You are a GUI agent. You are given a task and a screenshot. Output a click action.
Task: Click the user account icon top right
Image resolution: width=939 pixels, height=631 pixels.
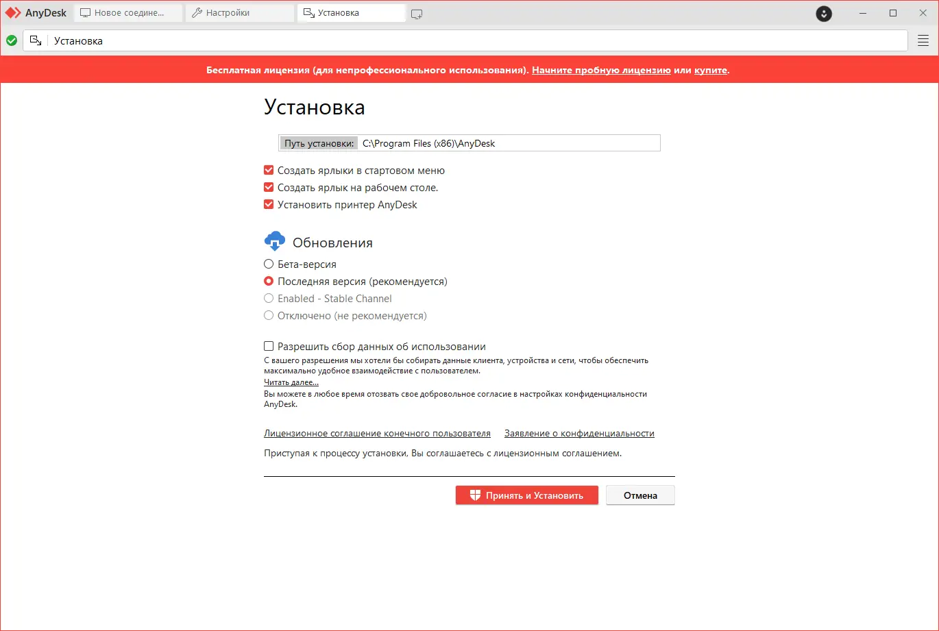coord(823,13)
